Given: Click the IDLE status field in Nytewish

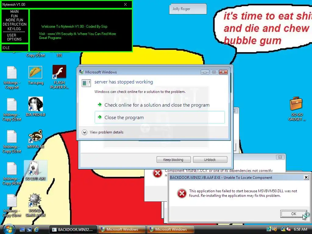Looking at the screenshot, I should [x=15, y=48].
